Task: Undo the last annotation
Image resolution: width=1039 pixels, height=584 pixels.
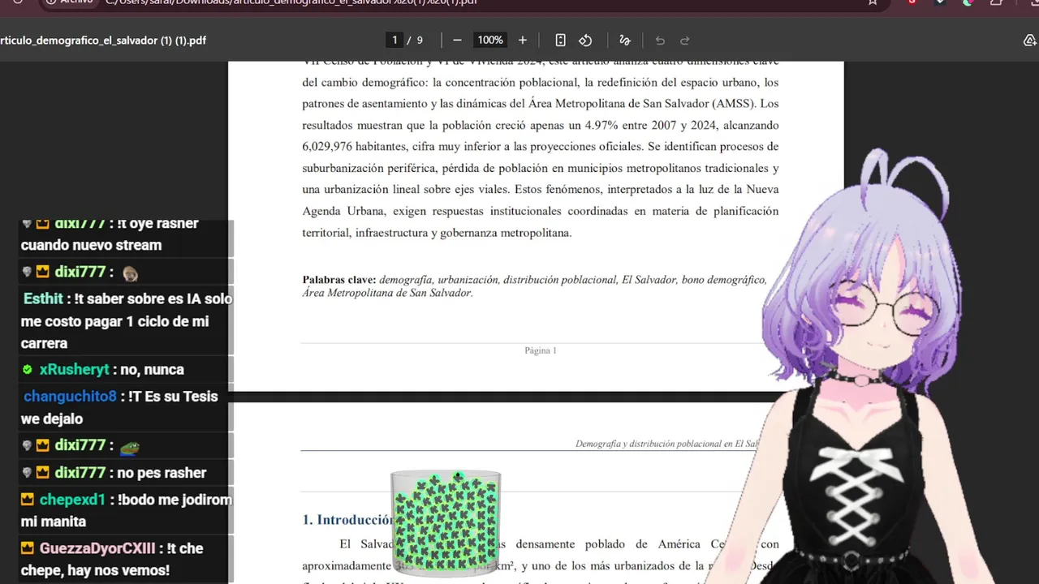Action: coord(660,40)
